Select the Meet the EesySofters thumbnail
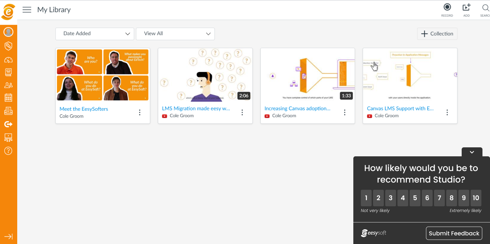Image resolution: width=490 pixels, height=244 pixels. (103, 75)
